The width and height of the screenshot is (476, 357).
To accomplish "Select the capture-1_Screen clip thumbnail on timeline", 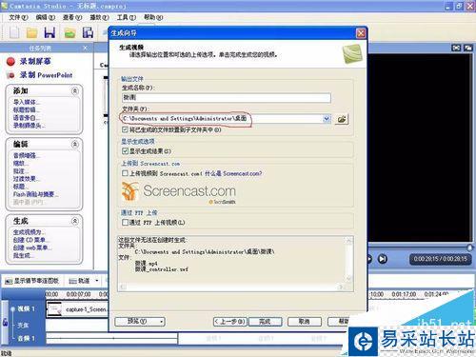I will [54, 309].
